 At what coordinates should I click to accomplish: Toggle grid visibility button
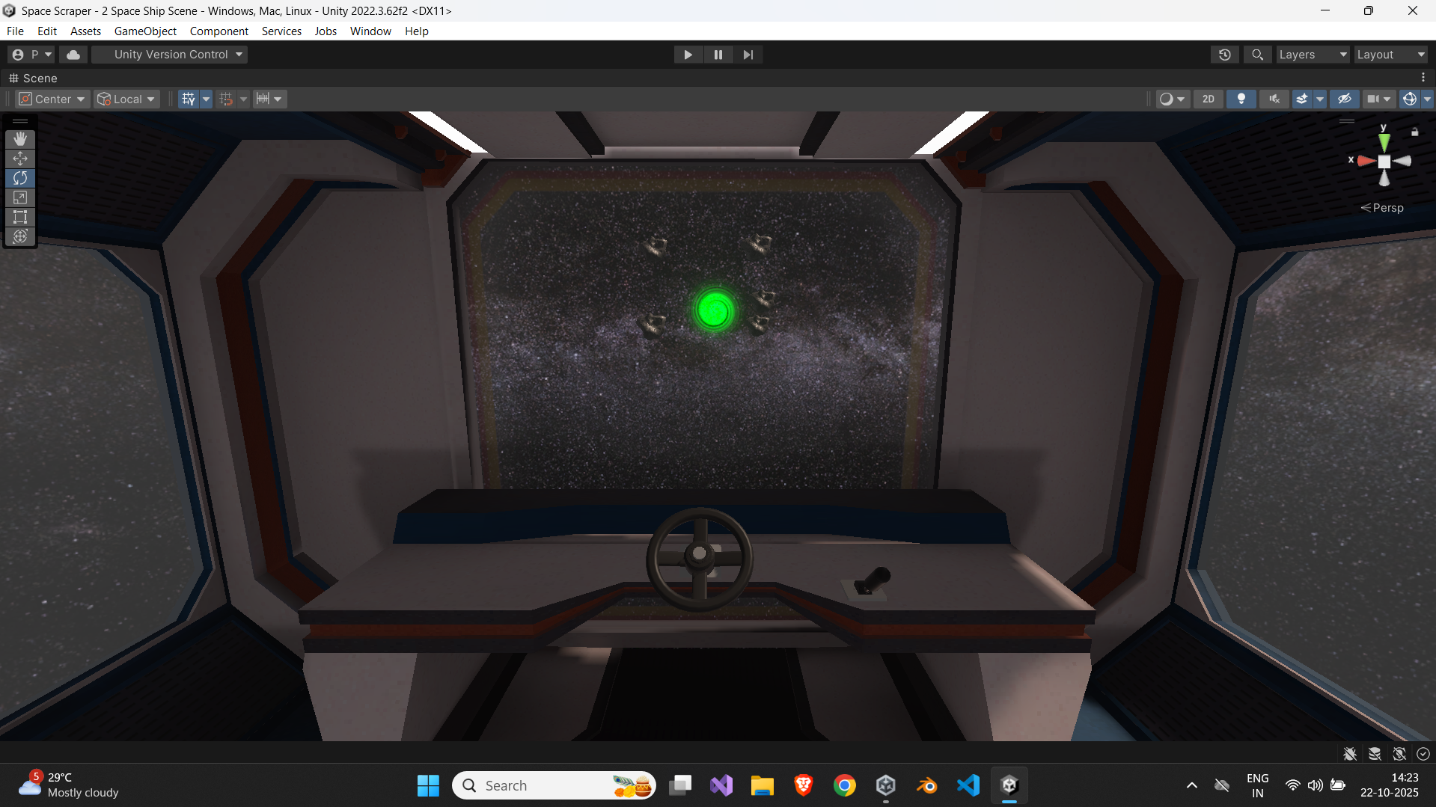188,99
